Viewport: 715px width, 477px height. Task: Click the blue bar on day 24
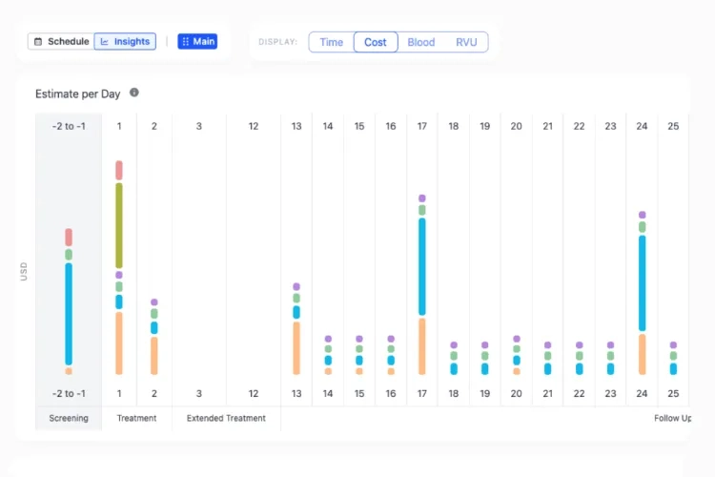[x=643, y=282]
